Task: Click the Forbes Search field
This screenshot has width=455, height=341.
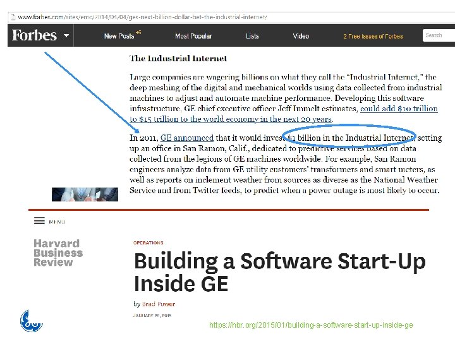Action: pyautogui.click(x=439, y=35)
